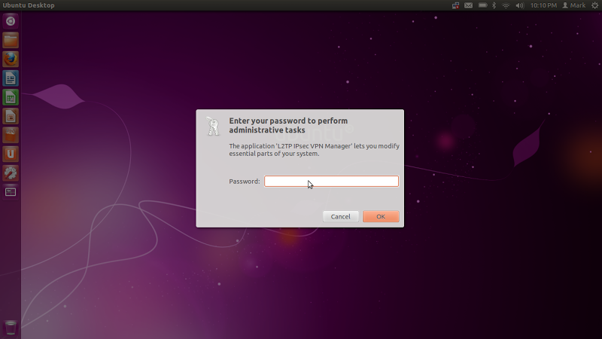Open the Trash at the launcher bottom
602x339 pixels.
coord(11,328)
